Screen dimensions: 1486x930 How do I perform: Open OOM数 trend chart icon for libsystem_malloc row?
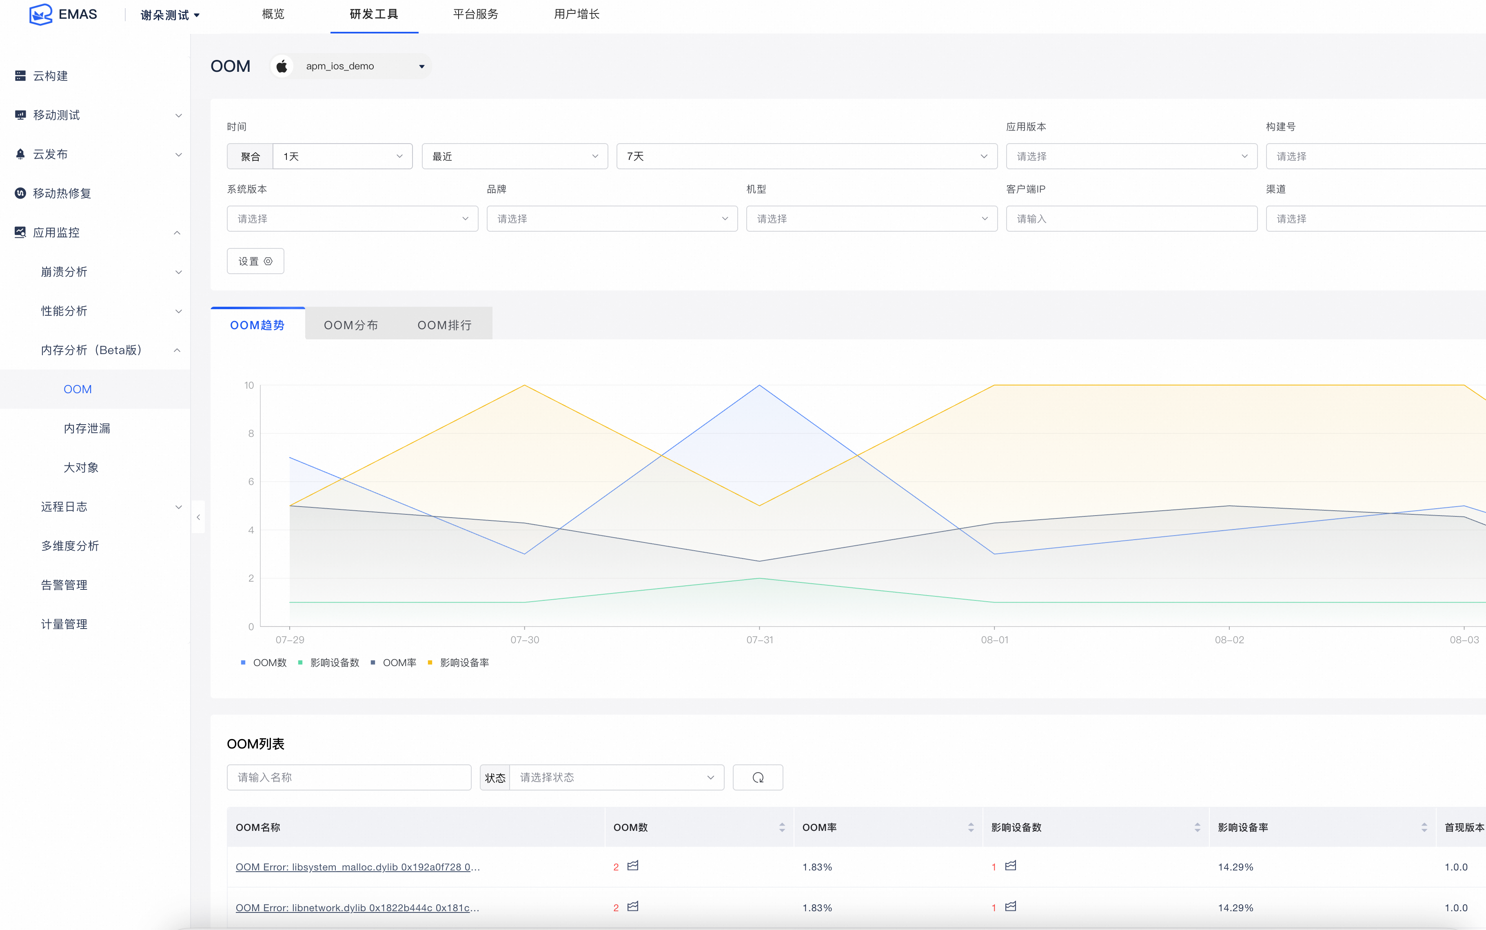pyautogui.click(x=633, y=866)
